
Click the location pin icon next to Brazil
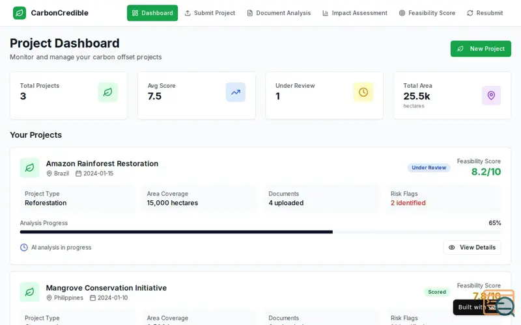coord(49,174)
